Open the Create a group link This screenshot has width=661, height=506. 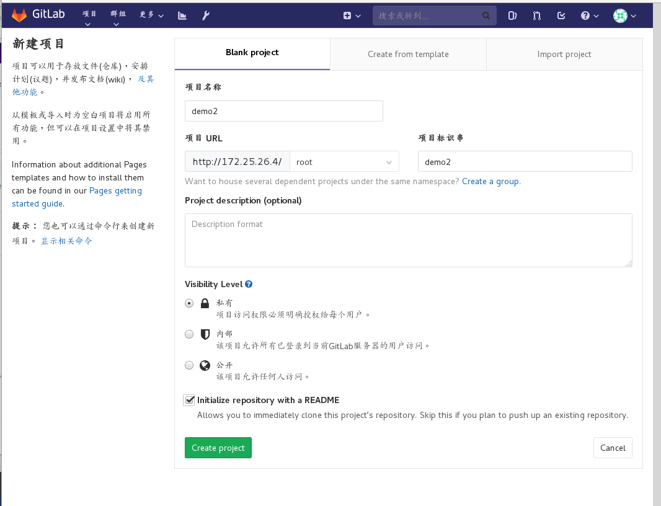(x=491, y=181)
